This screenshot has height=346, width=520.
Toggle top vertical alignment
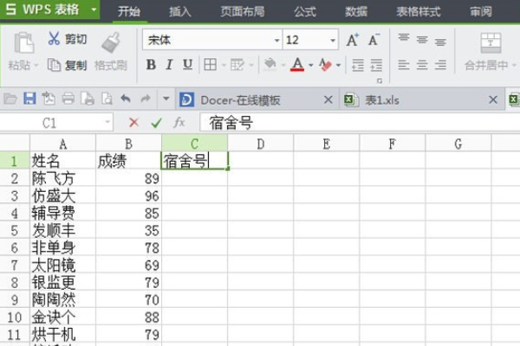pos(404,38)
